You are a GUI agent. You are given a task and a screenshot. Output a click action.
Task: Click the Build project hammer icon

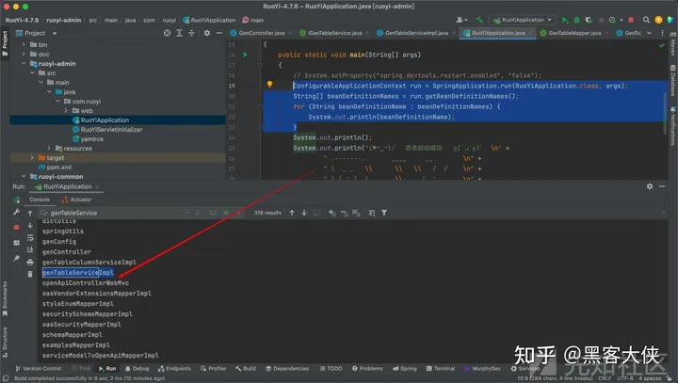point(479,20)
